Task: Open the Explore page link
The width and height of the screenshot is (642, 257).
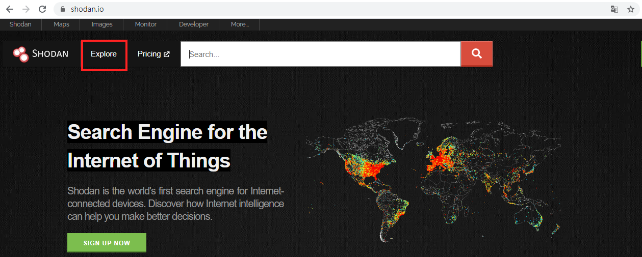Action: click(104, 54)
